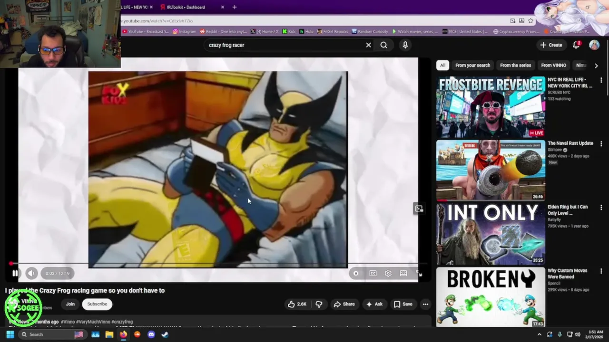Open the Kick bookmark
The width and height of the screenshot is (609, 342).
(289, 31)
